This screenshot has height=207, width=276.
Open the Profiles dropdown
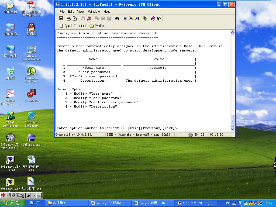[97, 26]
